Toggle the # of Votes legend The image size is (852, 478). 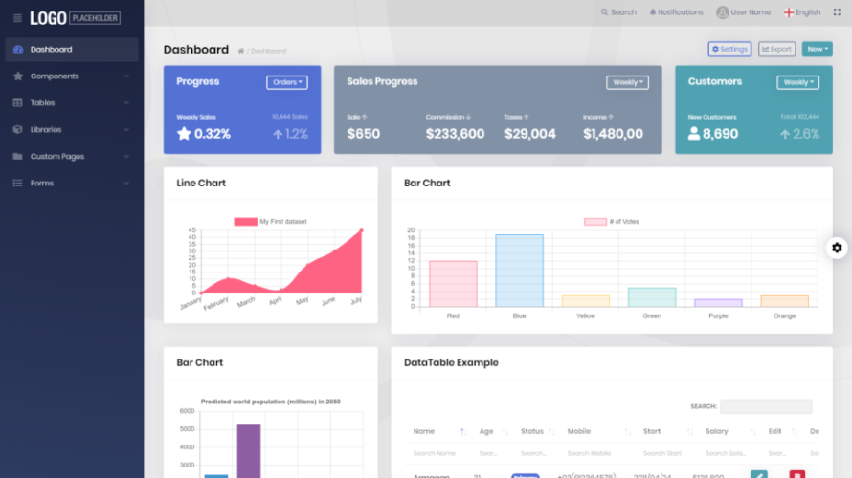[612, 222]
